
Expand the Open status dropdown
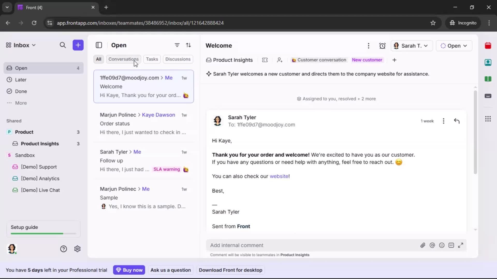point(454,46)
